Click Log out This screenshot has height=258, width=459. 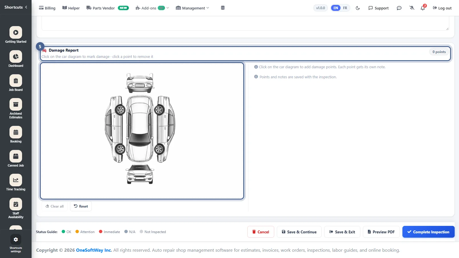(442, 8)
